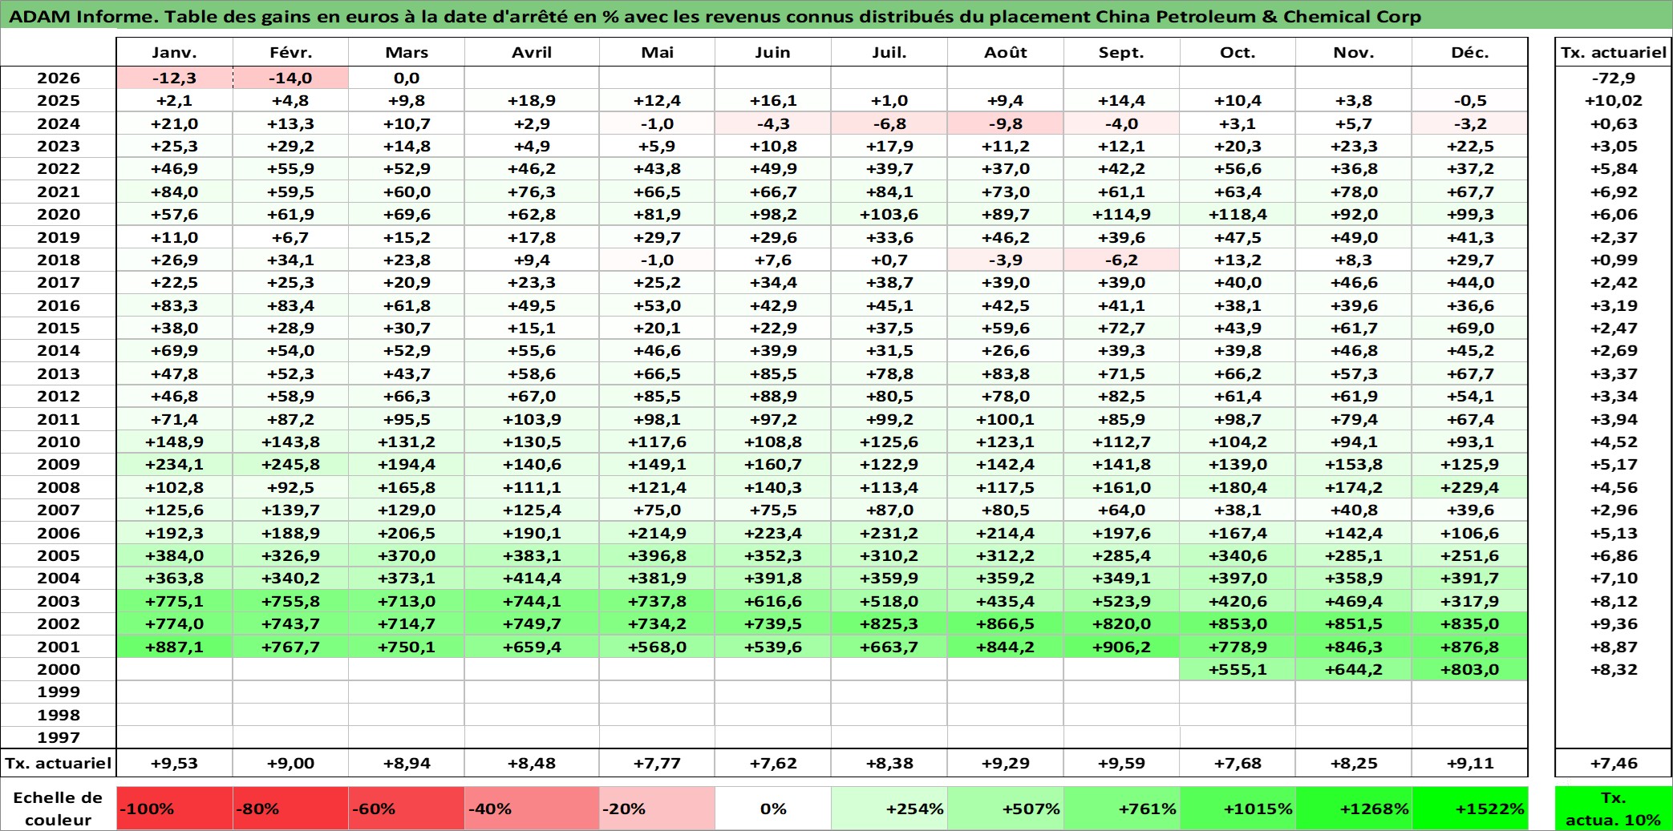Click the +866,5 cell for August 2002
This screenshot has height=831, width=1673.
click(1006, 623)
